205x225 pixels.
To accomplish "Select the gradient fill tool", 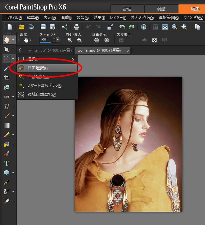I will 7,125.
